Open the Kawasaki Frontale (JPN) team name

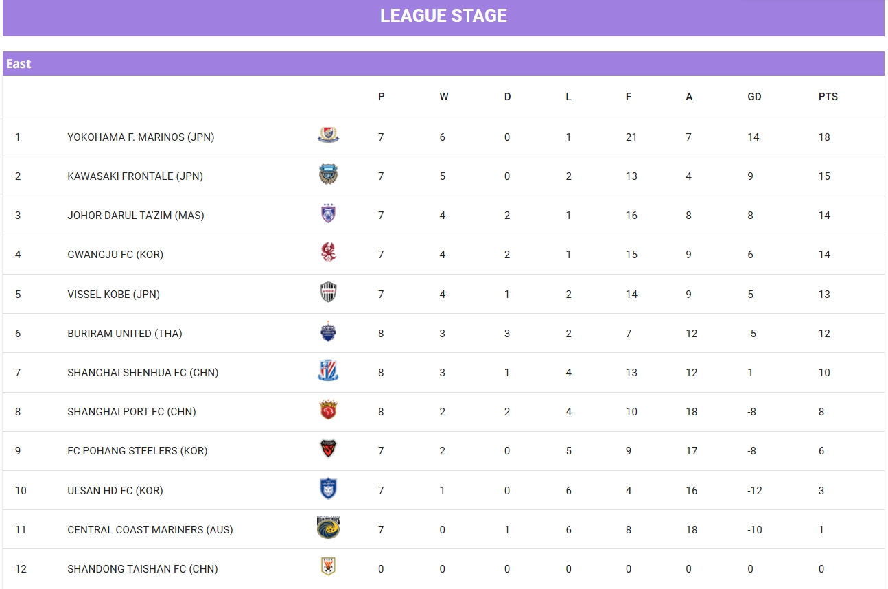coord(135,176)
